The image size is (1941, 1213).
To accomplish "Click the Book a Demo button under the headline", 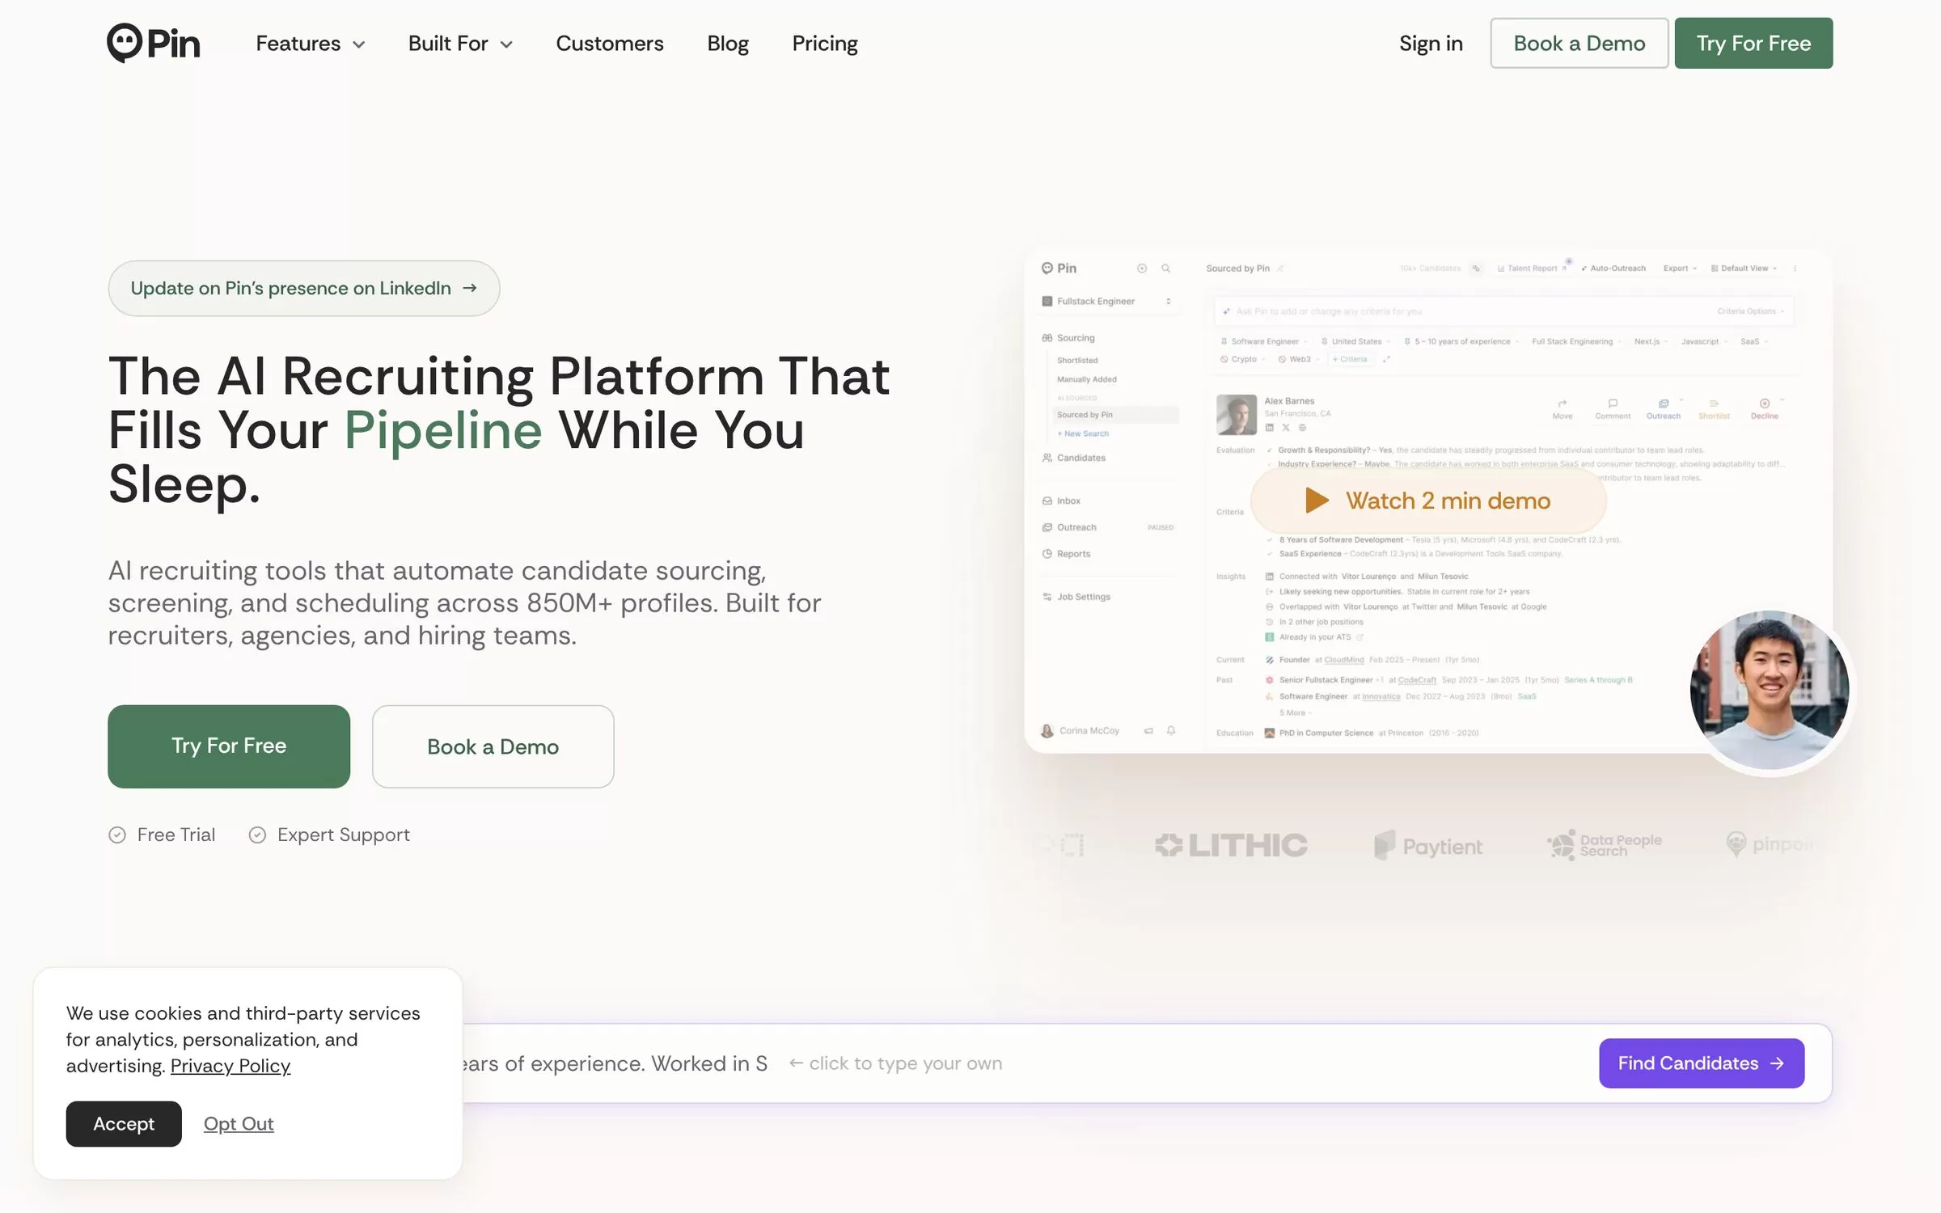I will tap(493, 746).
